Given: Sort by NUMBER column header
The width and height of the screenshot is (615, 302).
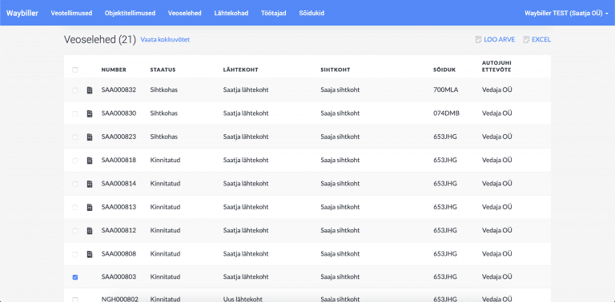Looking at the screenshot, I should pyautogui.click(x=114, y=70).
